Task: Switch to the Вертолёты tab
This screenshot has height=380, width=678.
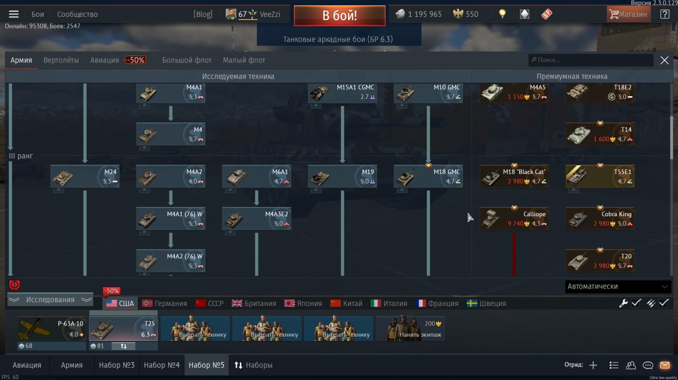Action: (x=61, y=60)
